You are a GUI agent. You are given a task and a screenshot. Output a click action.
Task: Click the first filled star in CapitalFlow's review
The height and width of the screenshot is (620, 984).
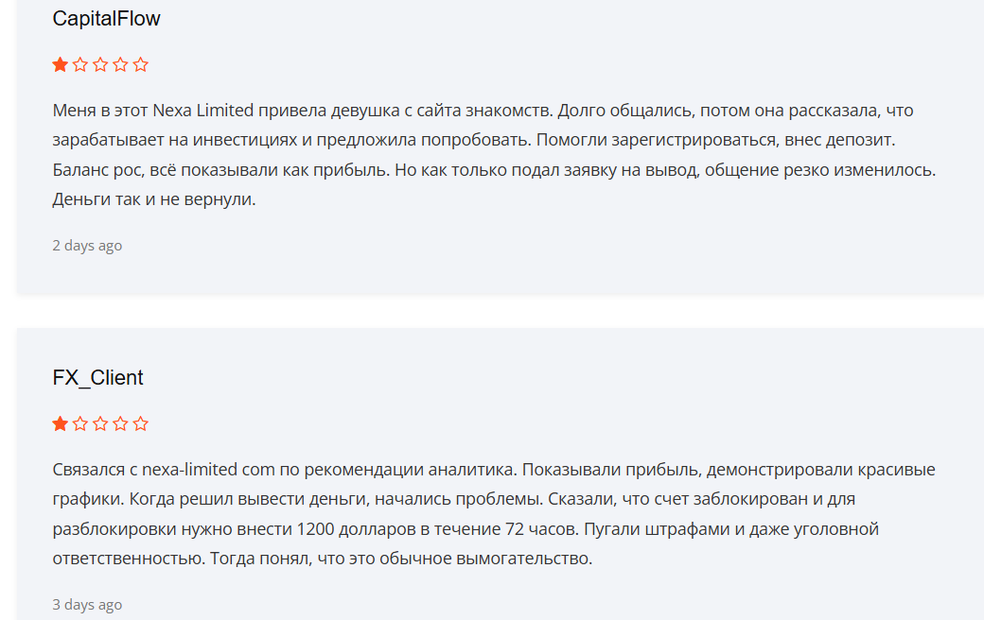tap(61, 65)
